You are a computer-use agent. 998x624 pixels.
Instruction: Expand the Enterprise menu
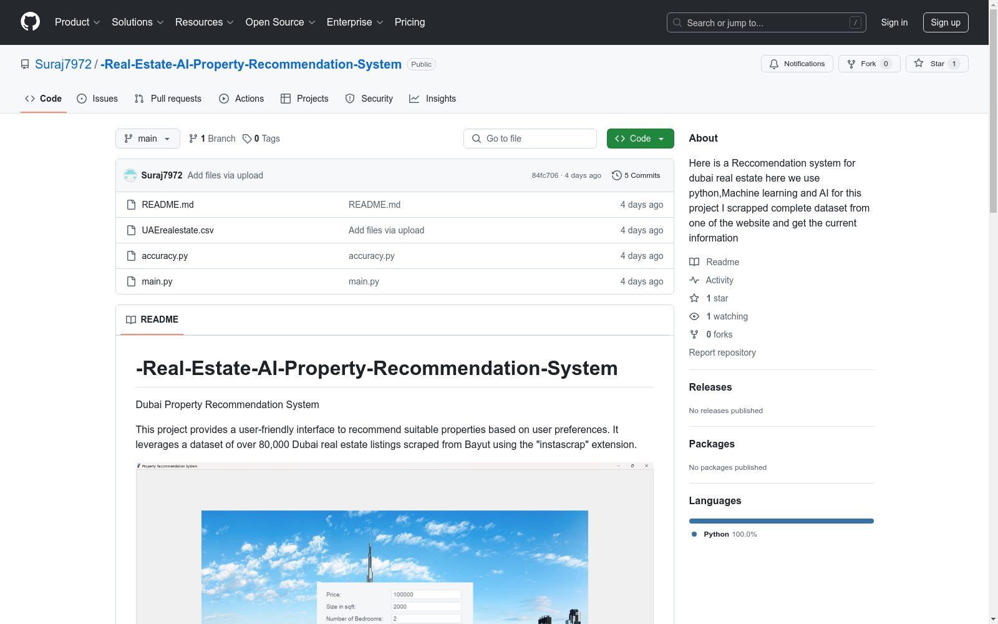pyautogui.click(x=355, y=22)
